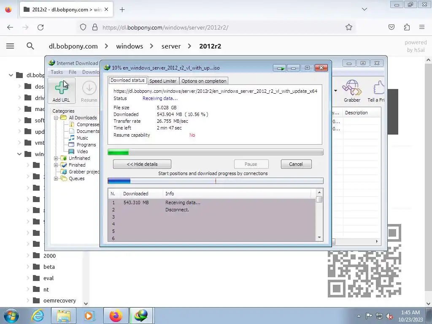The height and width of the screenshot is (324, 432).
Task: Click the Pause button
Action: pos(251,164)
